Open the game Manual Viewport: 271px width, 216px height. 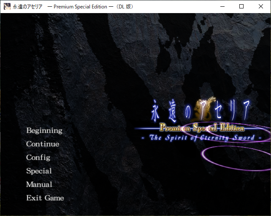pos(39,185)
